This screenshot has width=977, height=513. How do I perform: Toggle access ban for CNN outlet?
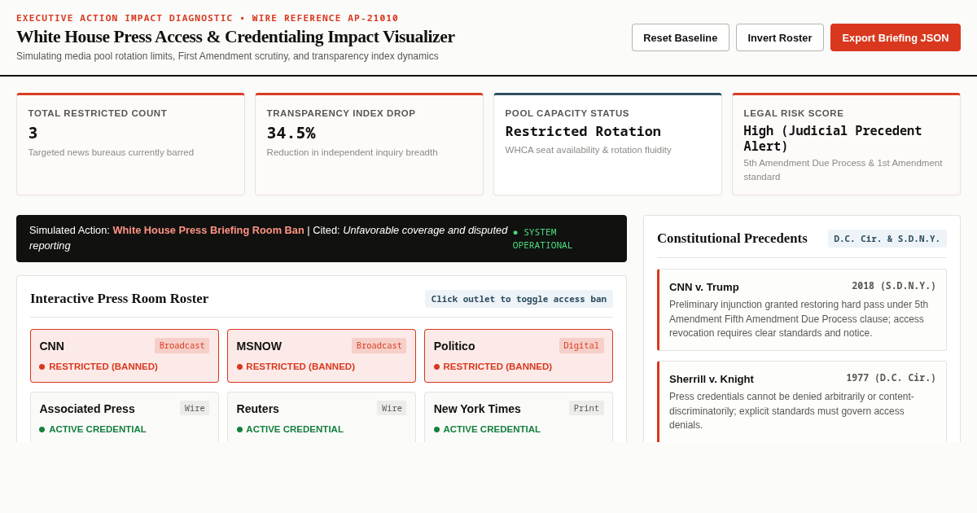click(x=125, y=356)
